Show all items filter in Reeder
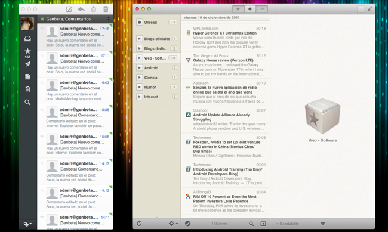Image resolution: width=388 pixels, height=232 pixels. pyautogui.click(x=262, y=9)
